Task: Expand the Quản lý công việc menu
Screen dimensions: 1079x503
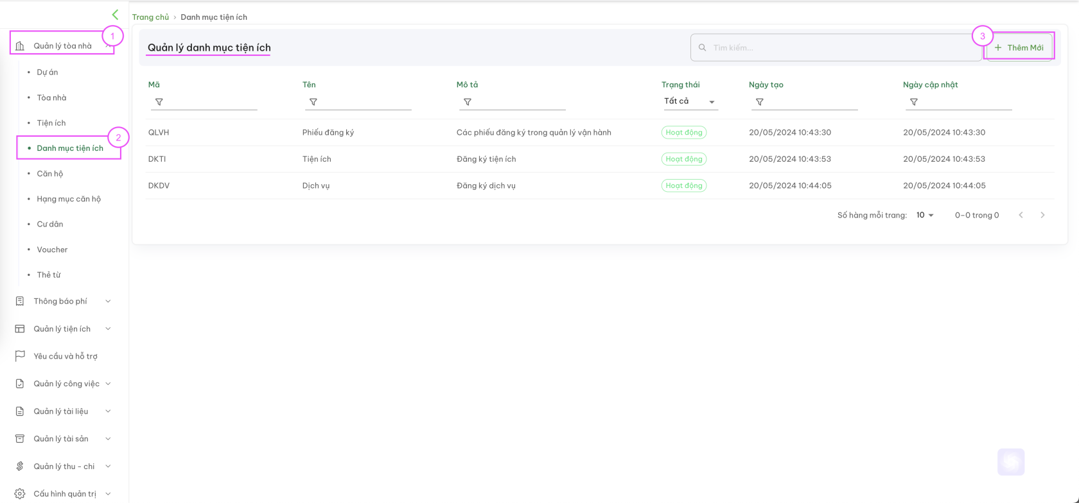Action: click(108, 384)
